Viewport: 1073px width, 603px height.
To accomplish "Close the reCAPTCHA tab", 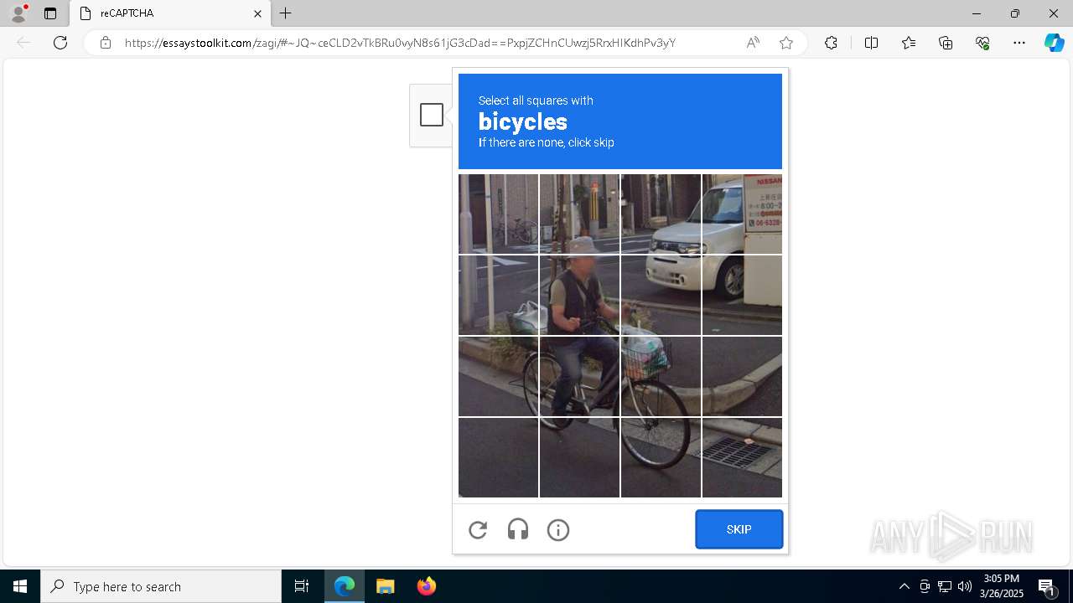I will pos(257,13).
